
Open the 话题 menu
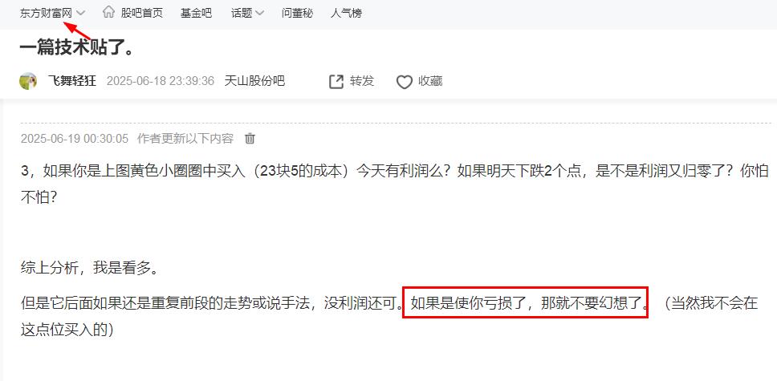(242, 13)
